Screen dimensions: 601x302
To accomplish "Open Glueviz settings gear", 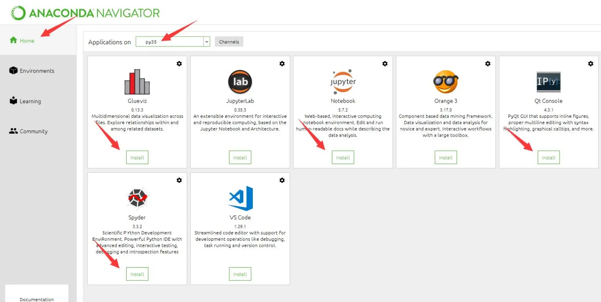I will pyautogui.click(x=179, y=63).
